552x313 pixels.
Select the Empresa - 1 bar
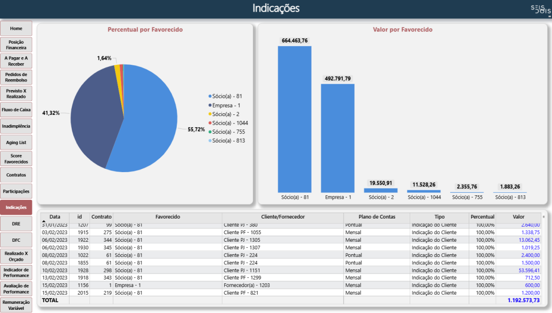pos(337,138)
